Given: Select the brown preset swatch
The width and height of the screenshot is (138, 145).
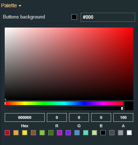Looking at the screenshot, I should pos(33,133).
